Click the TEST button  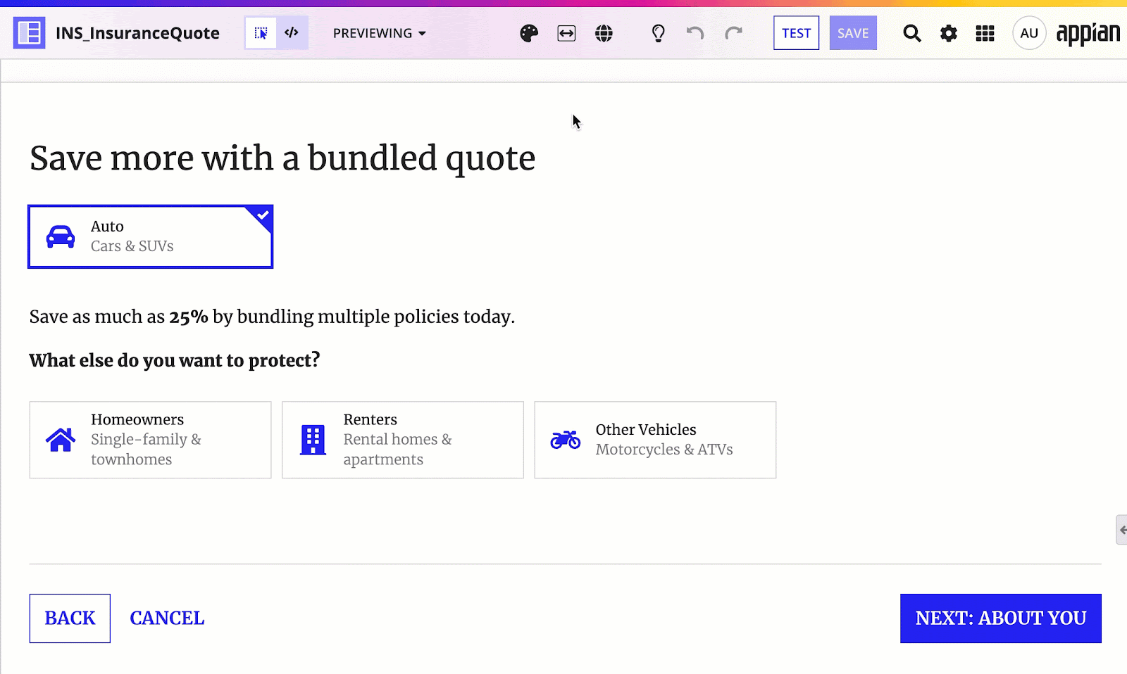797,33
